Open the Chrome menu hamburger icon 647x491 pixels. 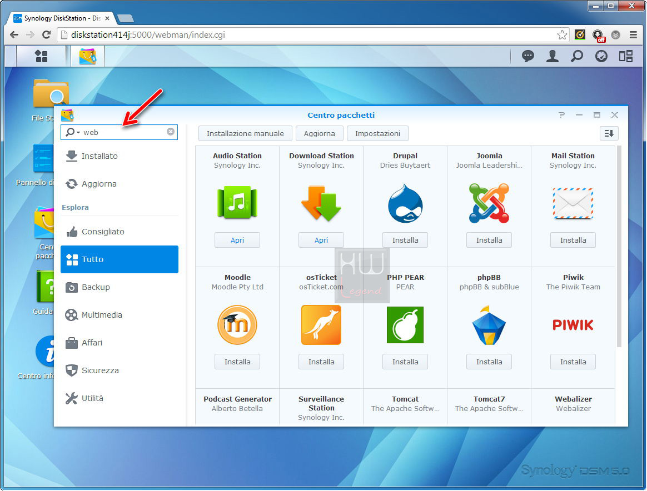[634, 34]
